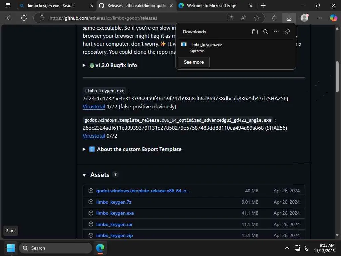Open Edge from the taskbar
Screen dimensions: 341x256
[x=100, y=248]
